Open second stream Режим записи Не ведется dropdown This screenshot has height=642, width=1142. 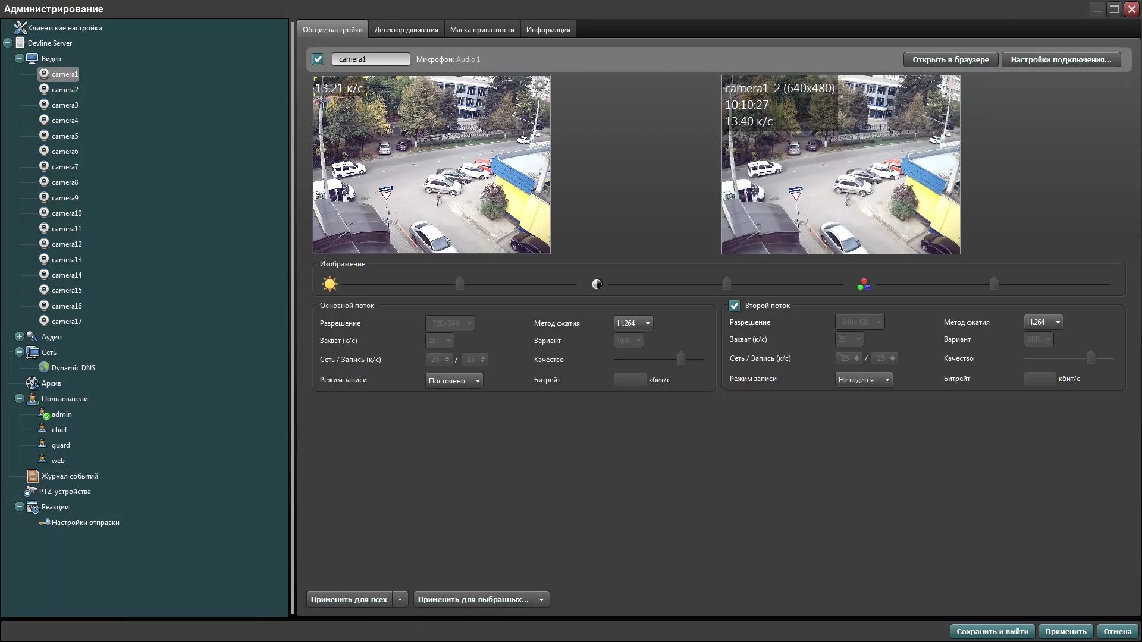click(864, 379)
